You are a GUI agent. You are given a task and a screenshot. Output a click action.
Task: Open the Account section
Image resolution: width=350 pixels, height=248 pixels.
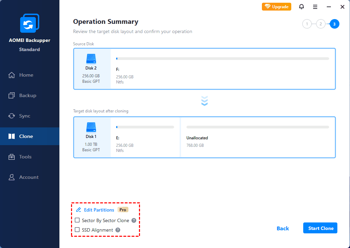pyautogui.click(x=30, y=177)
